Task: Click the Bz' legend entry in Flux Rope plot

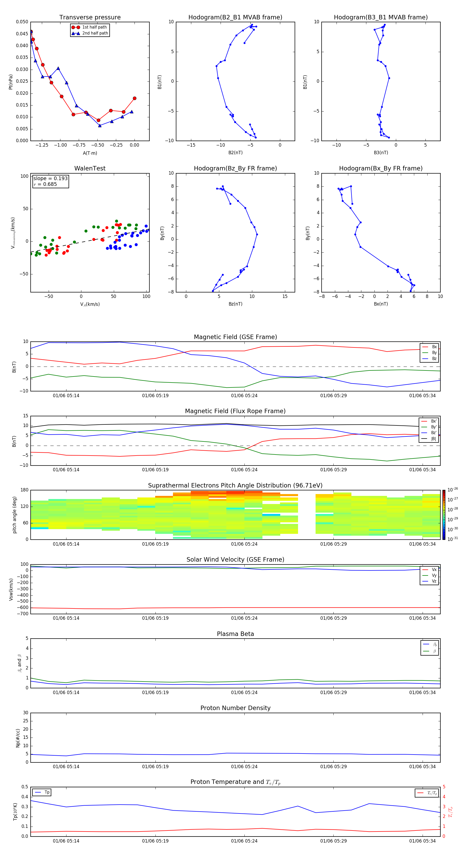Action: click(429, 433)
